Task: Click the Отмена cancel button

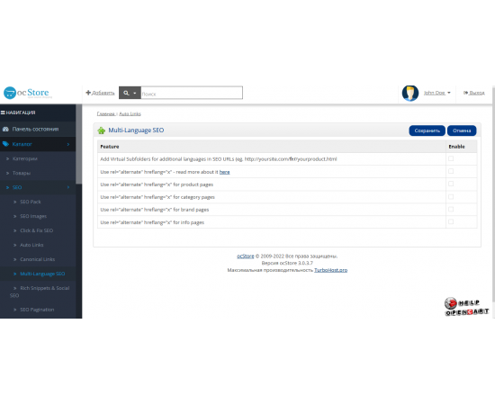Action: point(462,130)
